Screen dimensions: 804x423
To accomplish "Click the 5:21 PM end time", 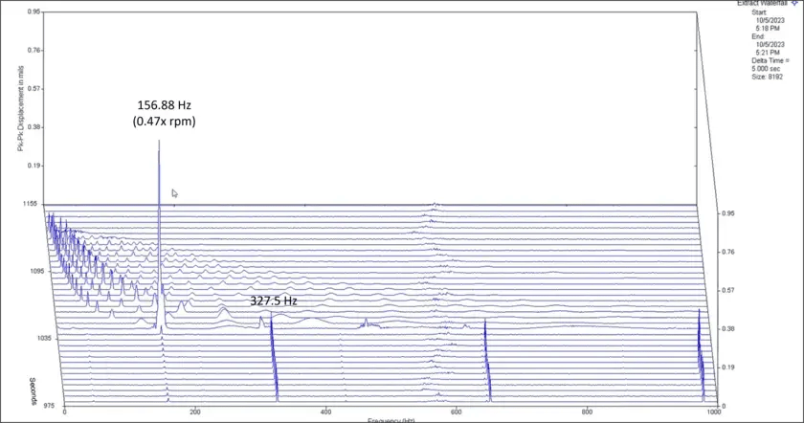I will [x=767, y=53].
